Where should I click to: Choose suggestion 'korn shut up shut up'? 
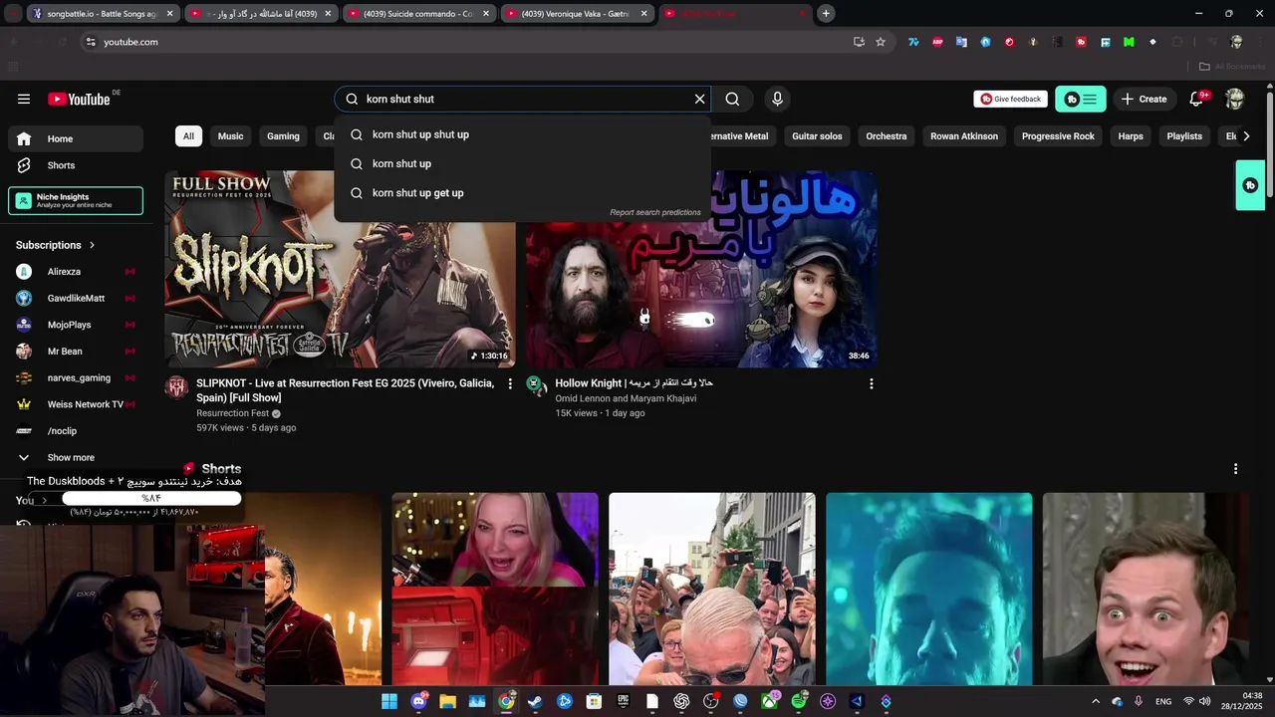point(523,134)
